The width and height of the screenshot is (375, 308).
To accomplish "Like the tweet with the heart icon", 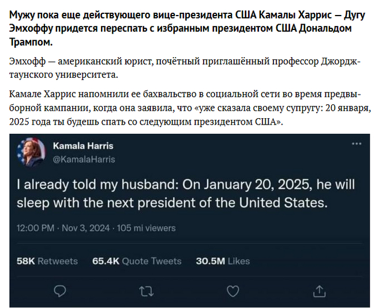I will pos(232,290).
